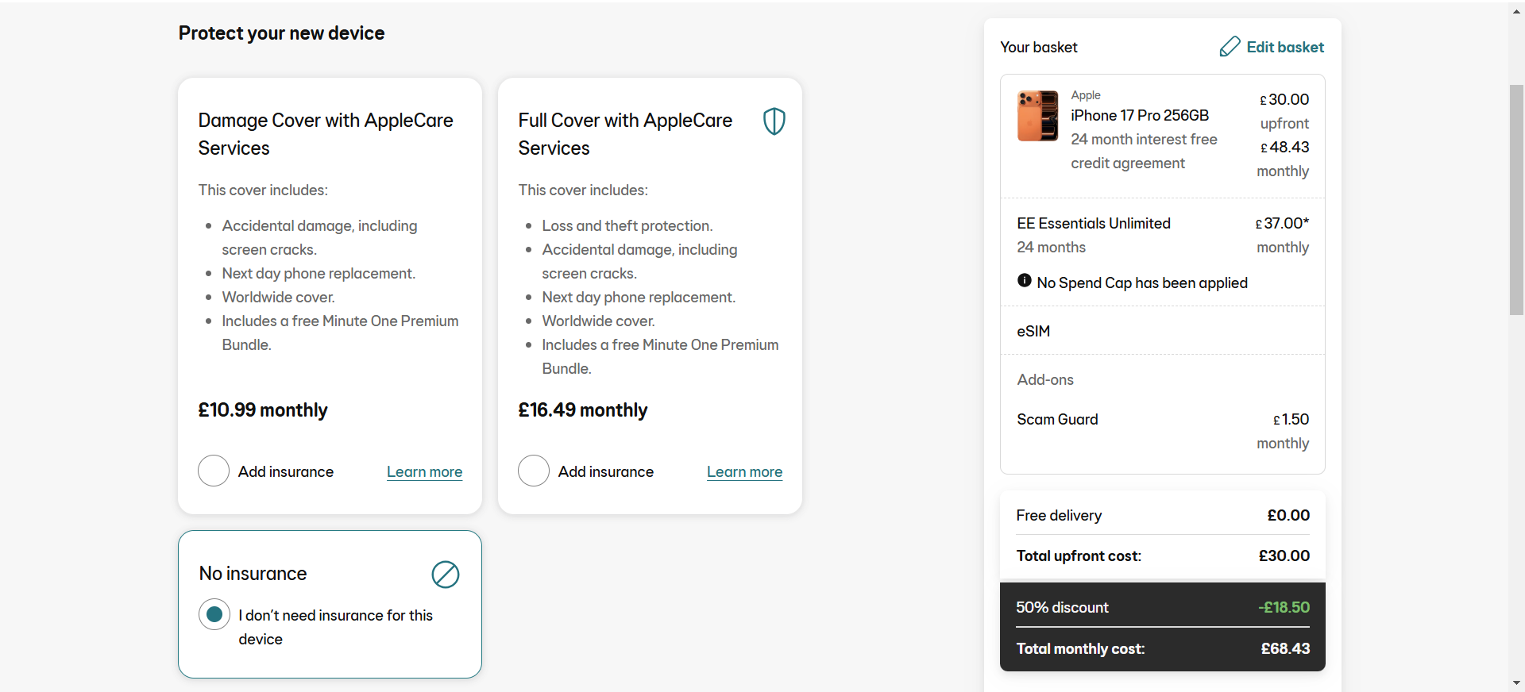Click the Scam Guard add-on row

(x=1057, y=419)
